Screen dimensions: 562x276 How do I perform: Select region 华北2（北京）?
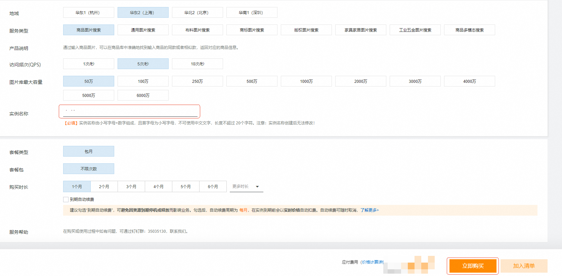(x=198, y=12)
